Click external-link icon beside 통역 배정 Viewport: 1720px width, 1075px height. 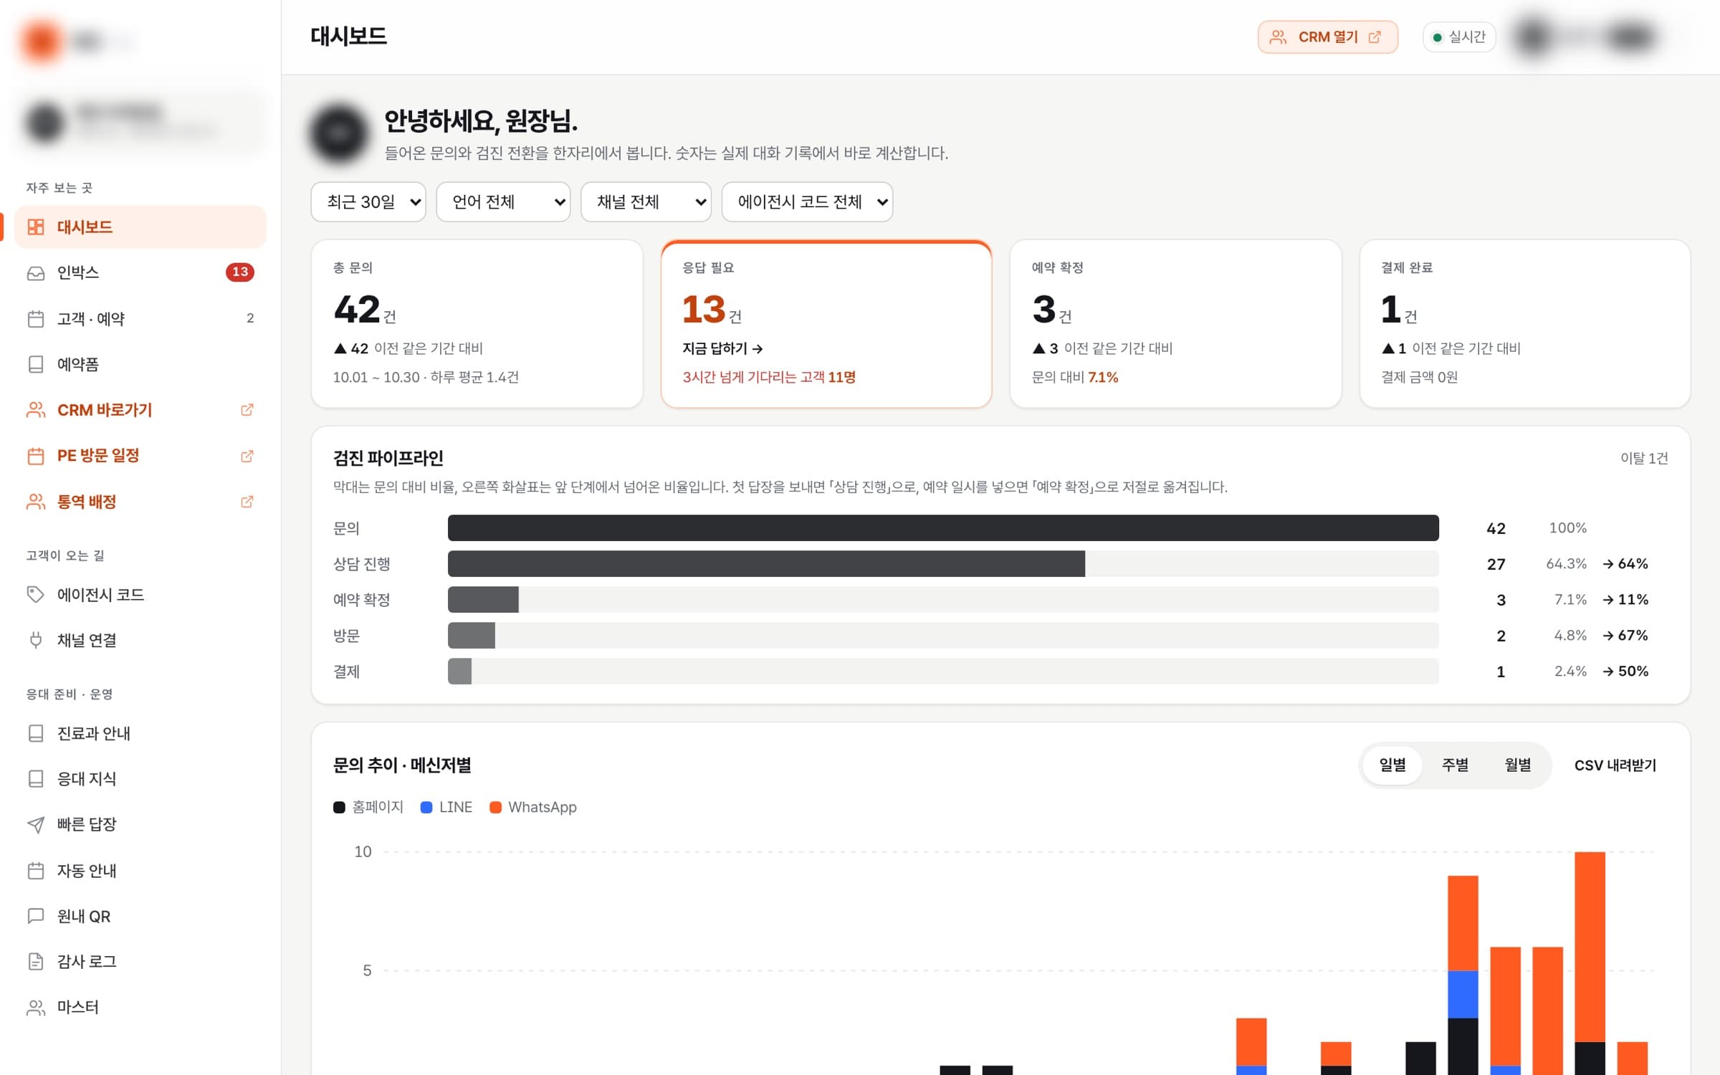tap(247, 502)
